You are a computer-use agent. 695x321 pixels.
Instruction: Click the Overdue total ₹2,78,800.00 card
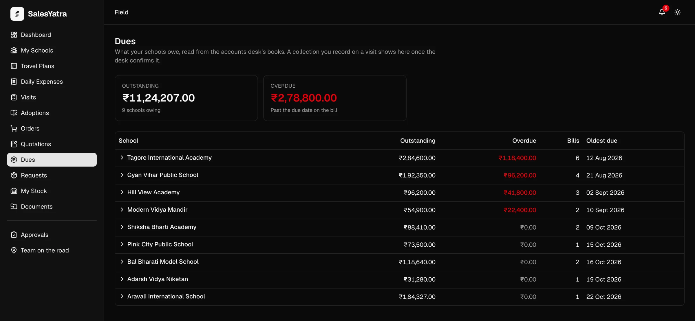click(335, 98)
